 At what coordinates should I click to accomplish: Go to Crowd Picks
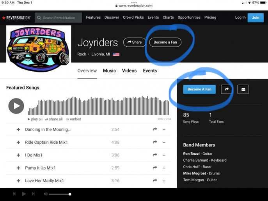pyautogui.click(x=133, y=18)
